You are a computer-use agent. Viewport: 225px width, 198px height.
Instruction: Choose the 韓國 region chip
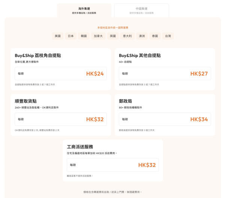click(x=84, y=36)
